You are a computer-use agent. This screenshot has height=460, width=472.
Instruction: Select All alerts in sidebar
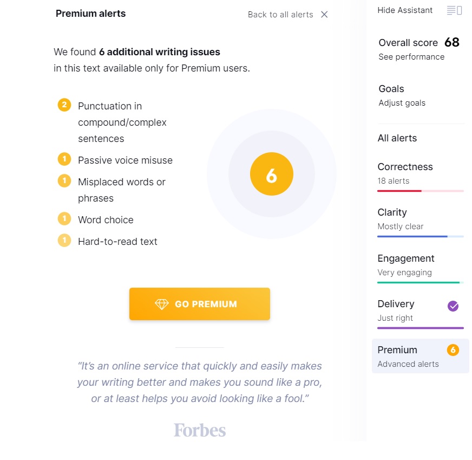tap(397, 138)
